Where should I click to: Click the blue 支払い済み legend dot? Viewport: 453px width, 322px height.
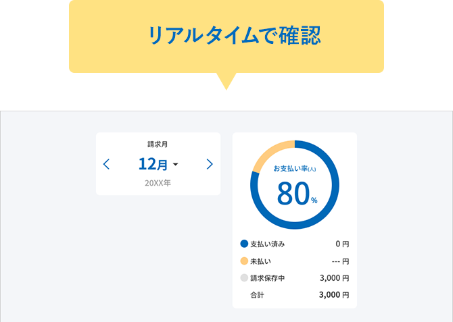point(244,244)
